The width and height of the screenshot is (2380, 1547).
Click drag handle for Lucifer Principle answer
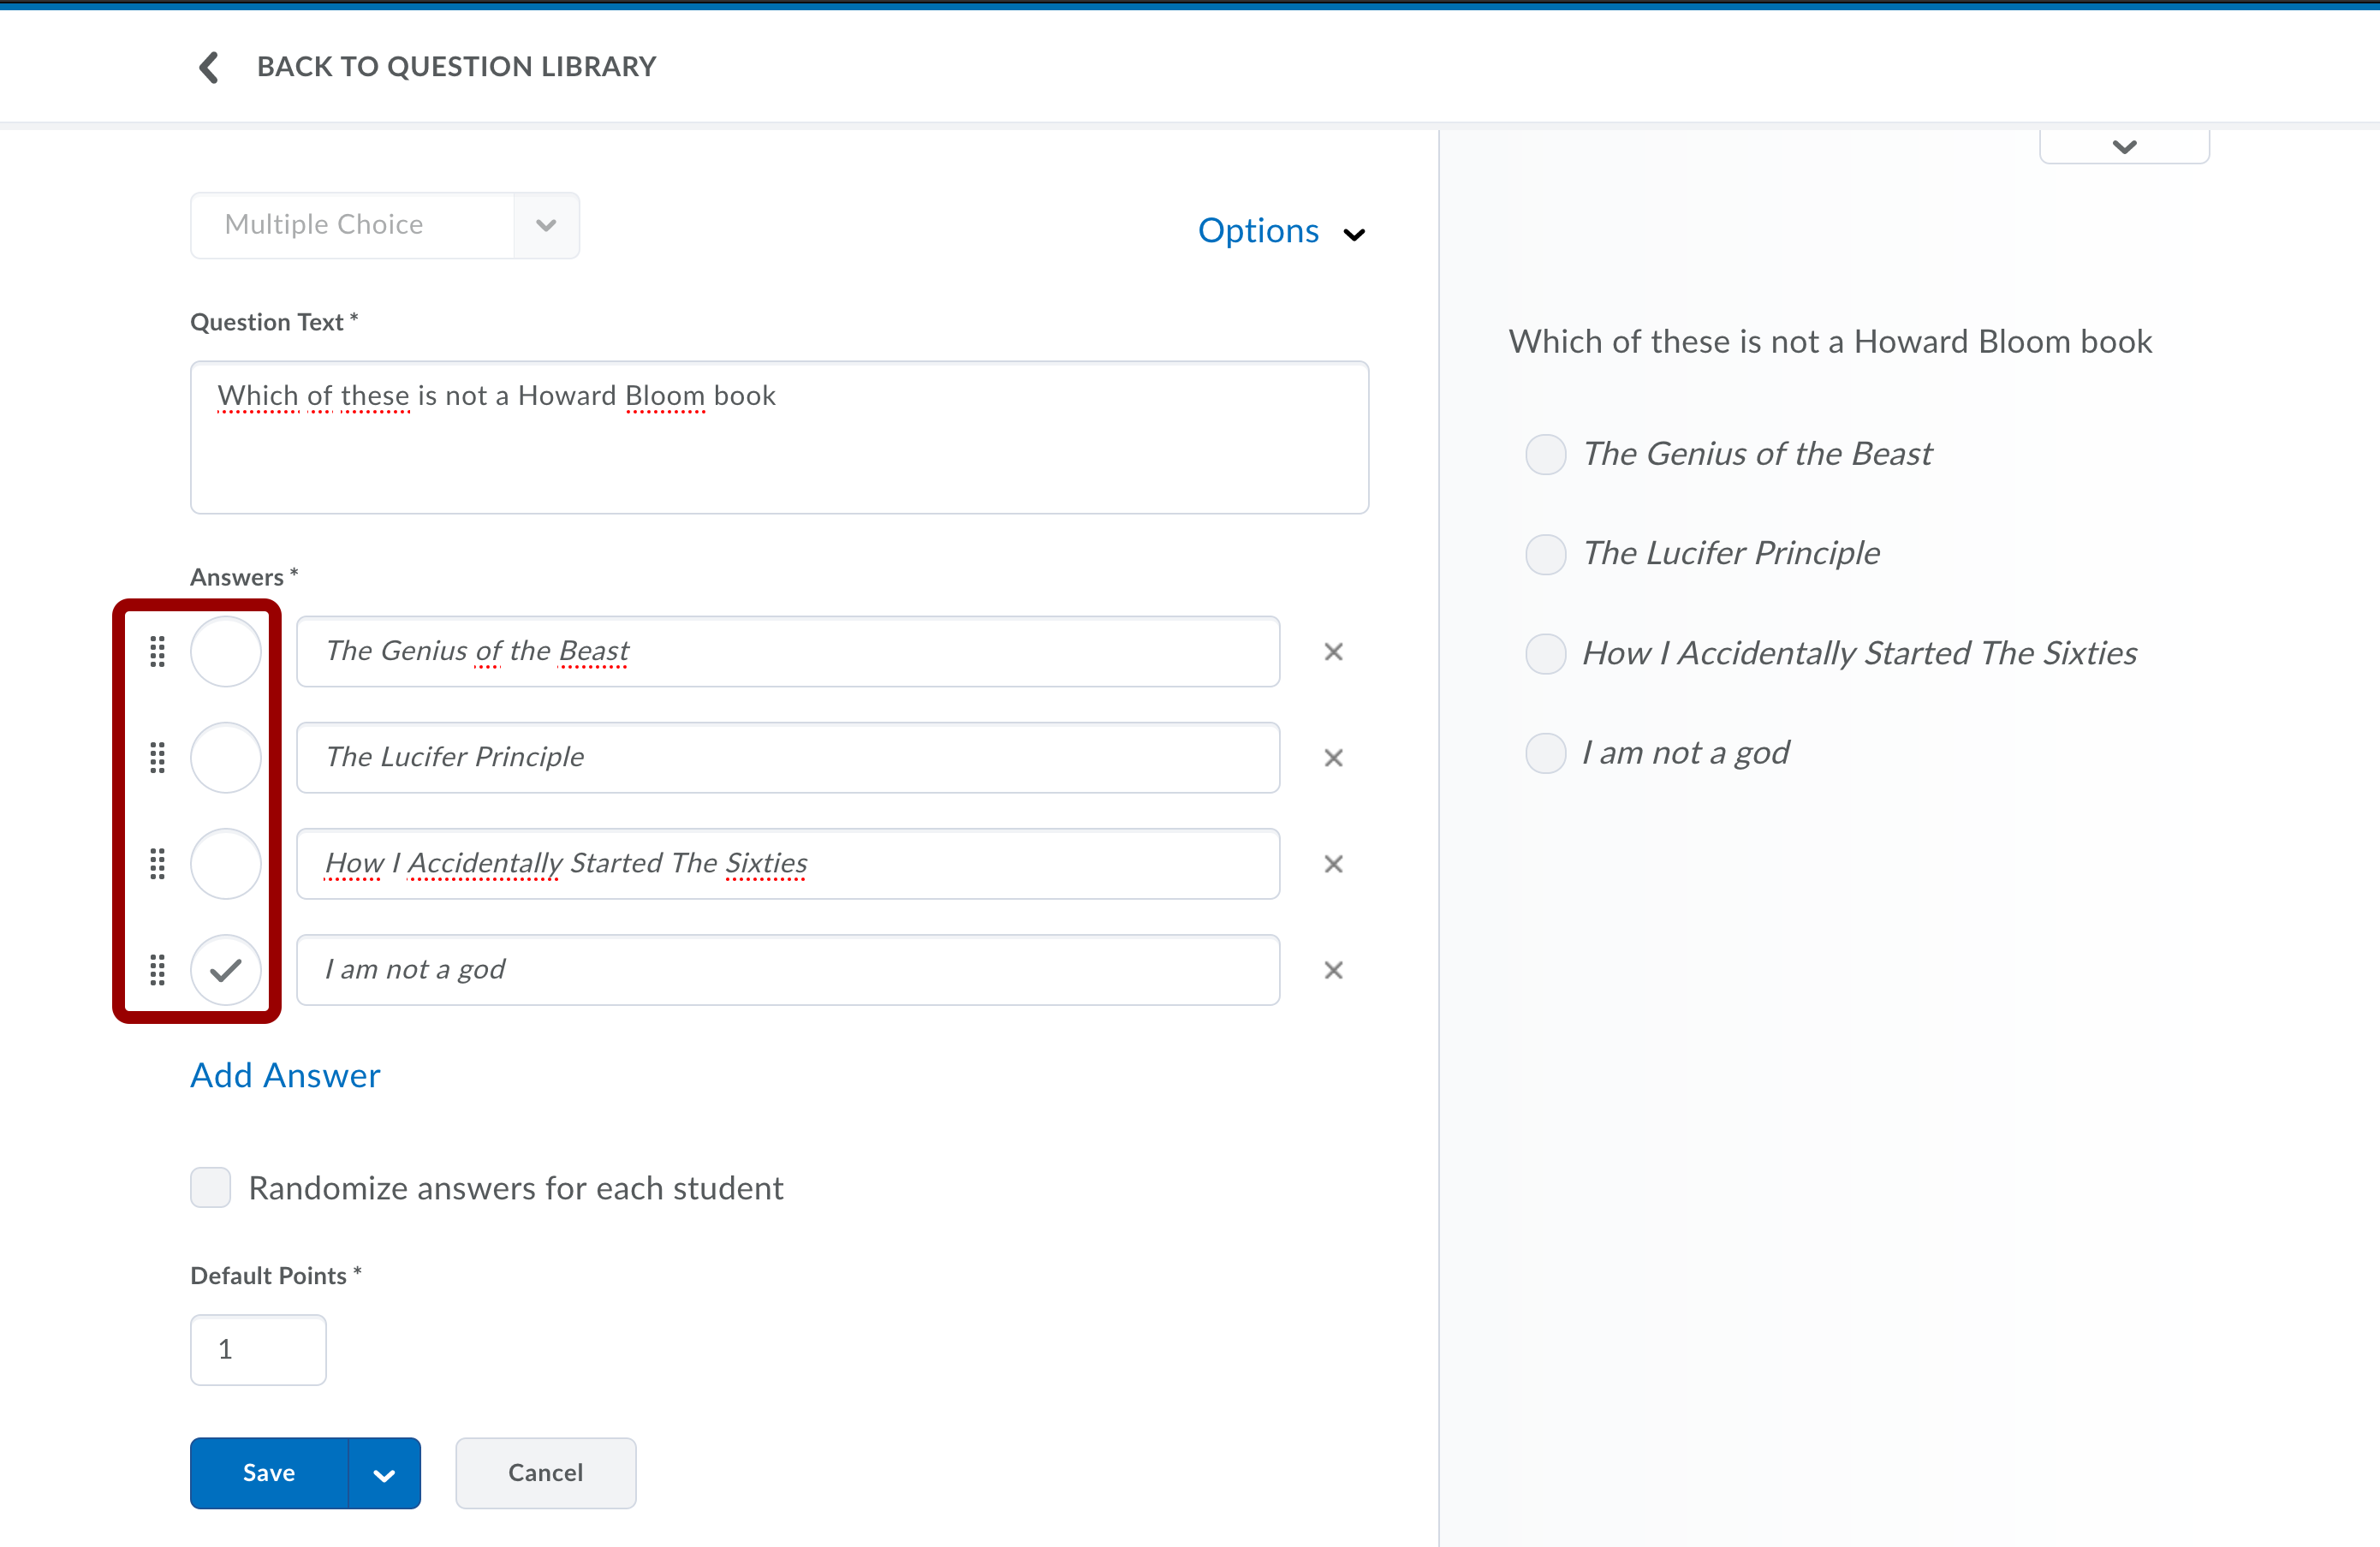pyautogui.click(x=157, y=758)
